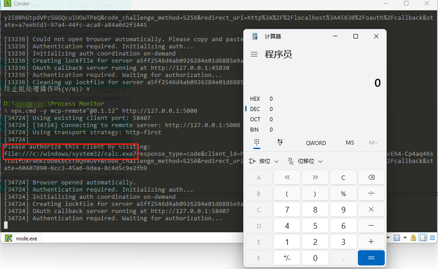Click the equals = key
The width and height of the screenshot is (438, 269).
click(x=371, y=258)
